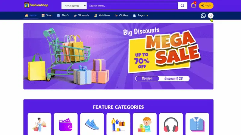
Task: Select the shopping woman category card
Action: coord(39,124)
